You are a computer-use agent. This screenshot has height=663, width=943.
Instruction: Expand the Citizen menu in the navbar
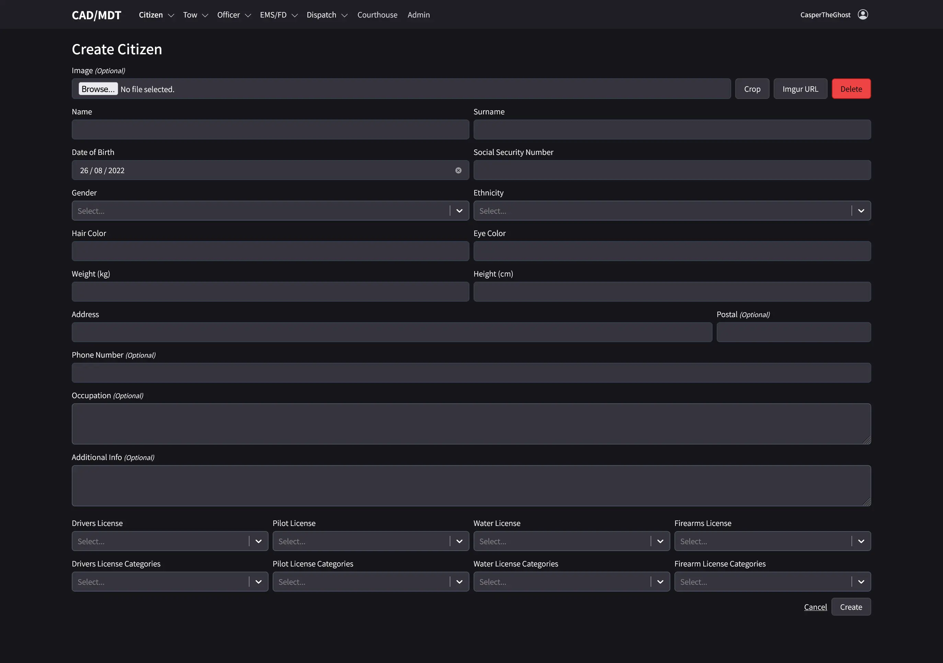[151, 14]
